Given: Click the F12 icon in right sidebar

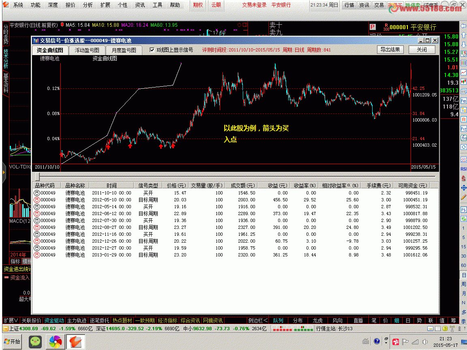Looking at the screenshot, I should 463,128.
